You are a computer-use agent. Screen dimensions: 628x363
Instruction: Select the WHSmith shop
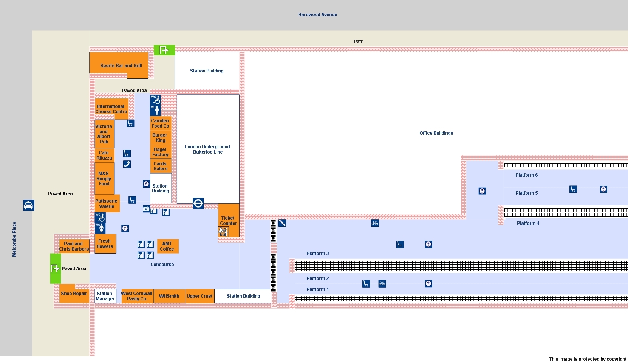click(169, 296)
